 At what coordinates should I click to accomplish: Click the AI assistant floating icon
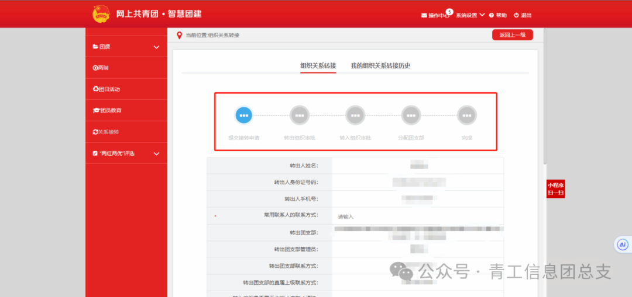[x=623, y=244]
